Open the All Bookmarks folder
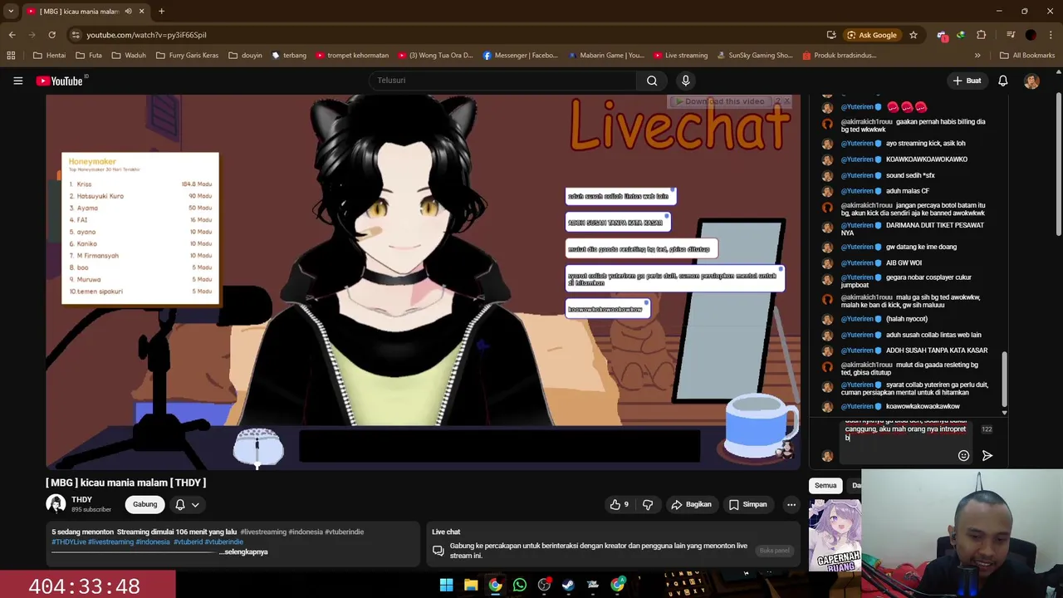The height and width of the screenshot is (598, 1063). (x=1027, y=56)
